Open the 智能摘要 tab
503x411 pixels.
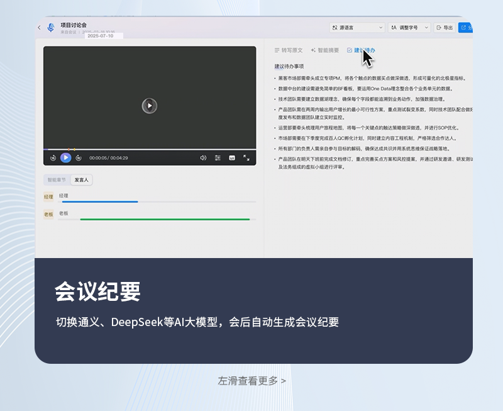(324, 50)
